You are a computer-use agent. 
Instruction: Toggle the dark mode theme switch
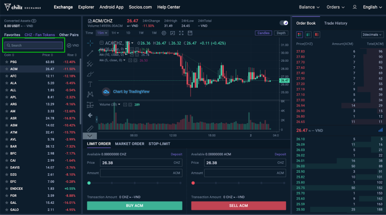[284, 23]
